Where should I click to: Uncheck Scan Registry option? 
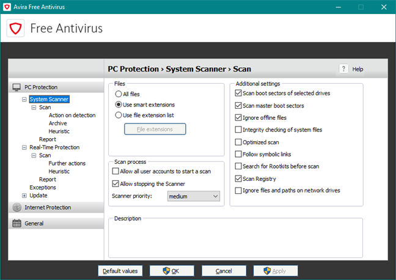point(238,179)
